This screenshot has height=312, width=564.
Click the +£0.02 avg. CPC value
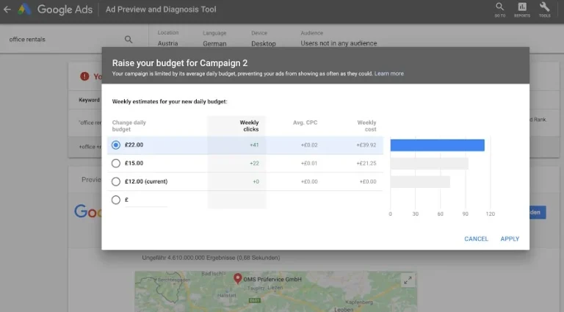point(309,145)
